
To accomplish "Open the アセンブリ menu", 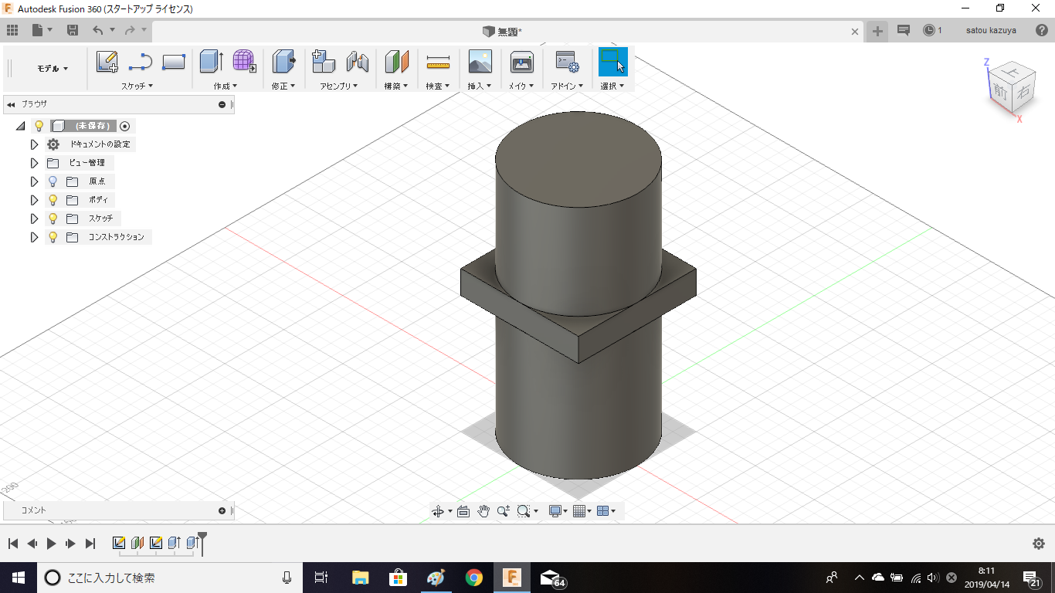I will tap(339, 86).
